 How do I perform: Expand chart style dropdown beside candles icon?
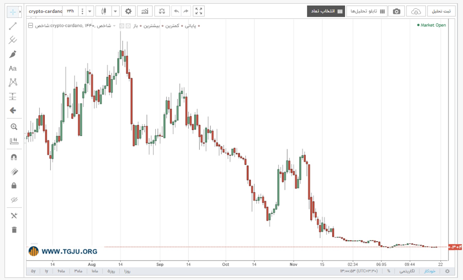(115, 11)
